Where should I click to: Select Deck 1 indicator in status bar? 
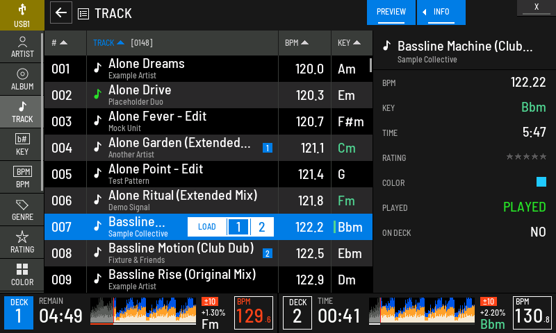[19, 313]
